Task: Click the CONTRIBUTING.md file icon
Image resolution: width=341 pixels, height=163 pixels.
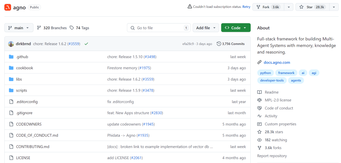Action: tap(11, 147)
